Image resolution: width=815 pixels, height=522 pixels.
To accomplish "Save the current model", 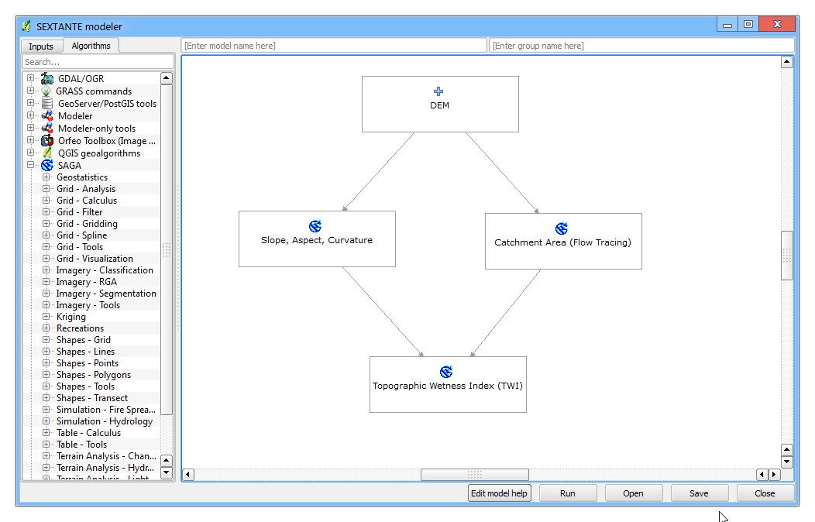I will click(699, 493).
